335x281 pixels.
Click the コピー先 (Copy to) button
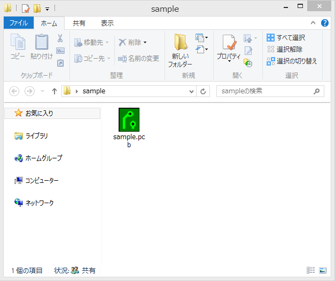[92, 58]
